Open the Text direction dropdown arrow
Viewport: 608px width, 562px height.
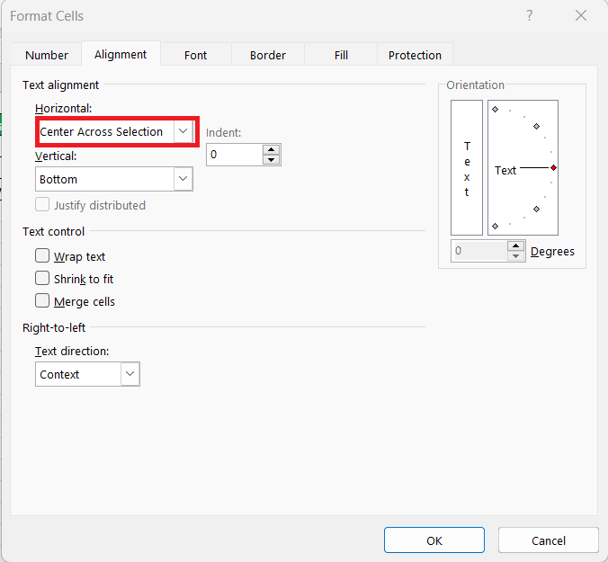[130, 374]
